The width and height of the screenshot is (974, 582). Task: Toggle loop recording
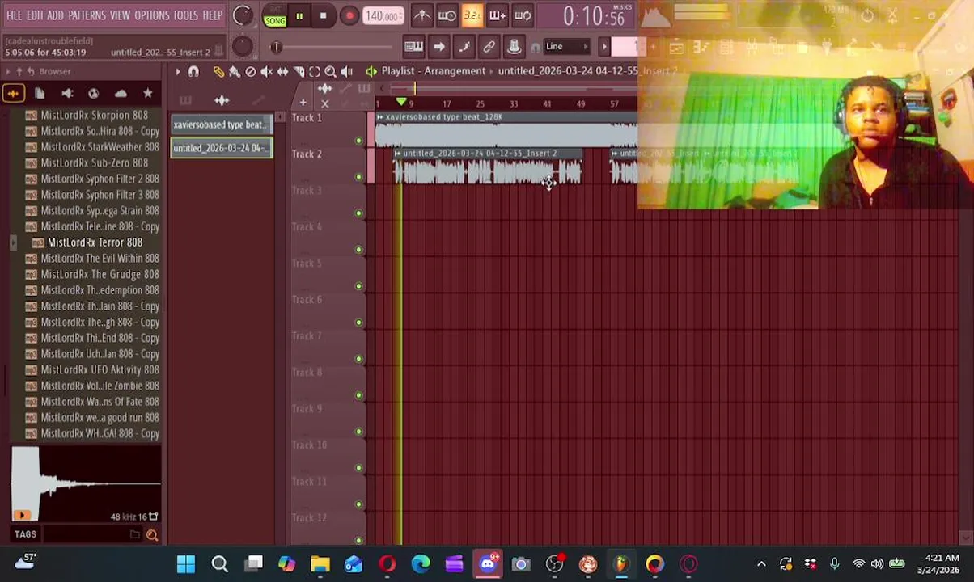523,15
